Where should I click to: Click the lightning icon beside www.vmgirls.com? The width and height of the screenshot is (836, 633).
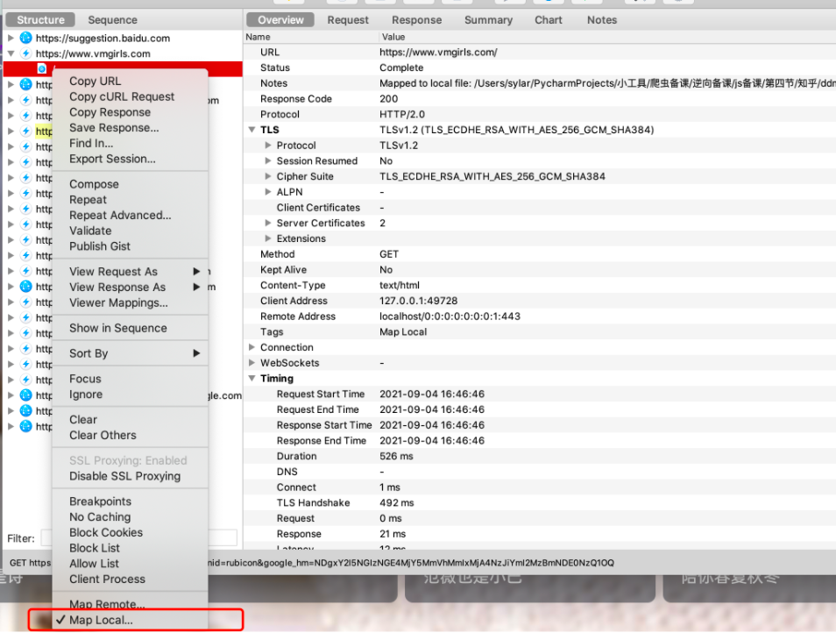pyautogui.click(x=25, y=53)
